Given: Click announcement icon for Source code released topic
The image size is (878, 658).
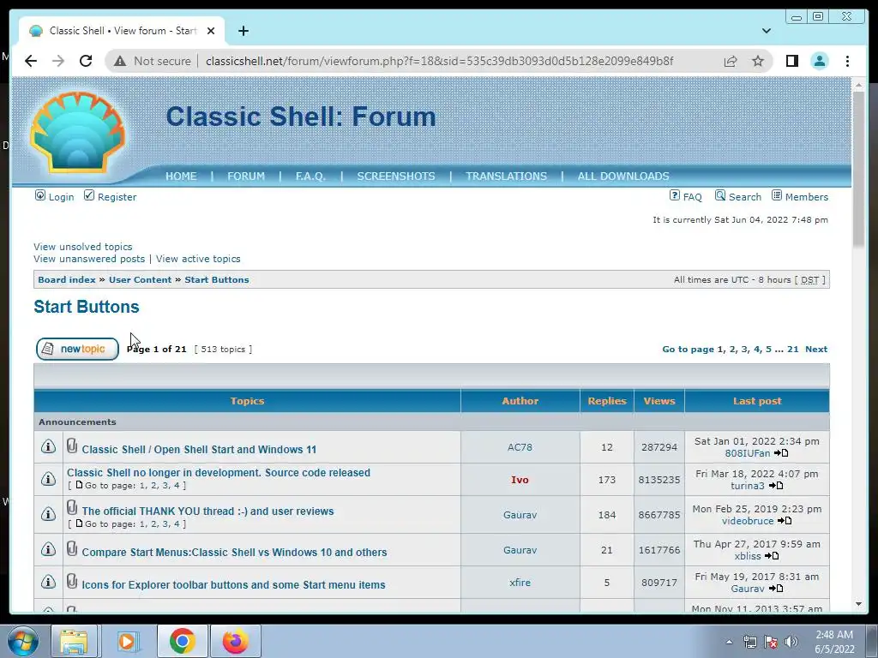Looking at the screenshot, I should (x=48, y=479).
